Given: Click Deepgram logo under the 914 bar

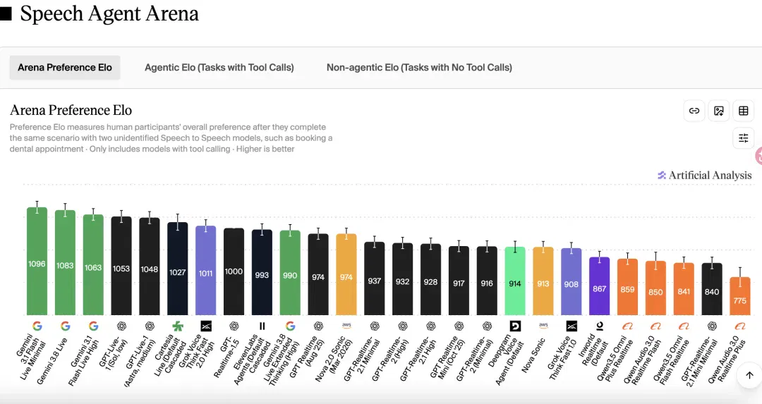Looking at the screenshot, I should [x=515, y=326].
